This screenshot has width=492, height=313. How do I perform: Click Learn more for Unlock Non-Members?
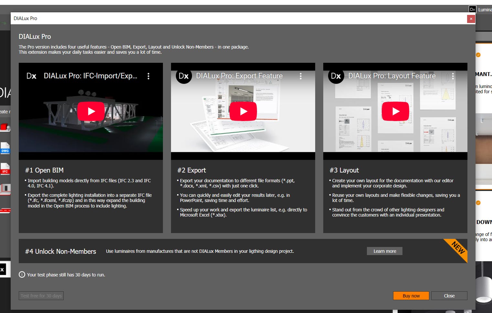coord(385,251)
